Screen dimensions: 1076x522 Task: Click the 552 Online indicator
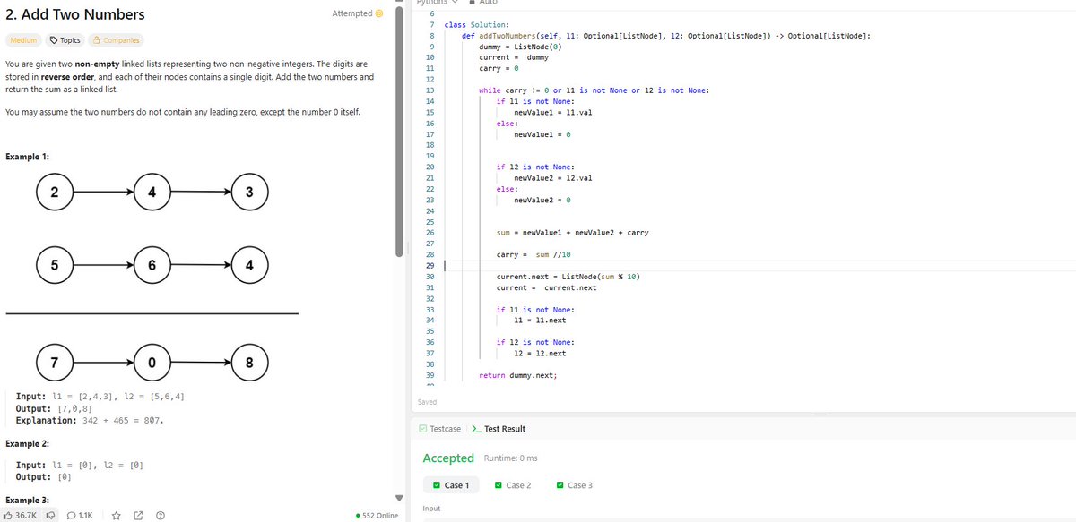tap(377, 516)
